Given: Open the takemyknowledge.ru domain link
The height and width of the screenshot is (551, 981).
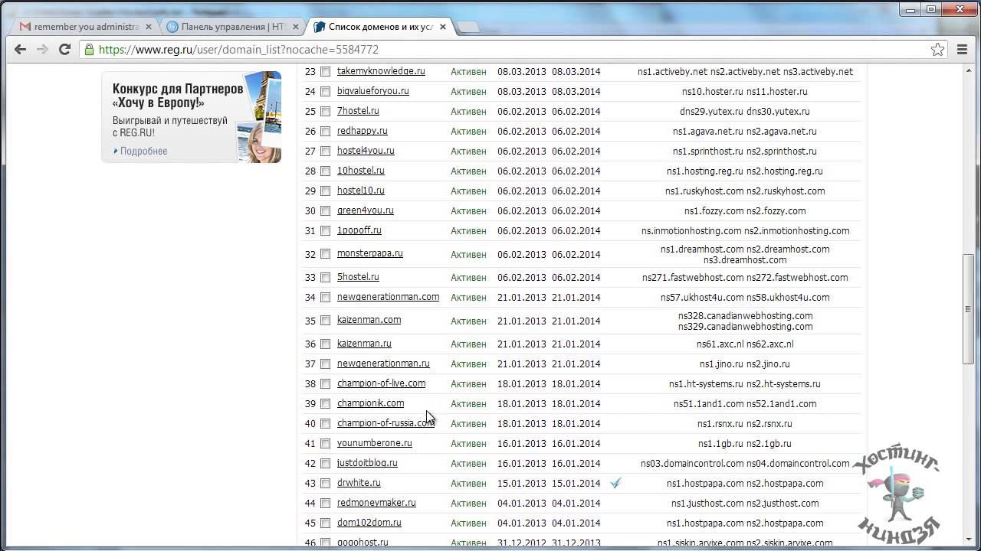Looking at the screenshot, I should [x=381, y=71].
